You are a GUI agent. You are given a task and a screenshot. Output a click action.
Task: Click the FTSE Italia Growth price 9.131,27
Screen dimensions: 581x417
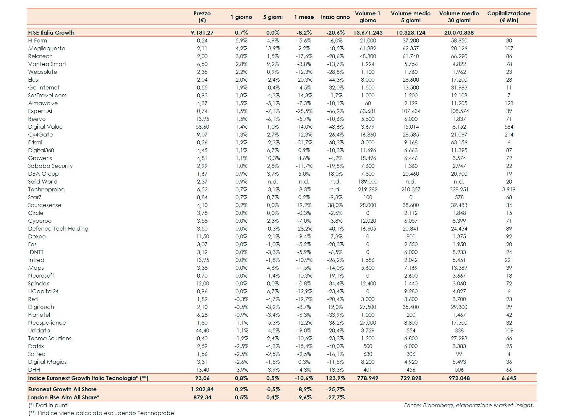[202, 33]
